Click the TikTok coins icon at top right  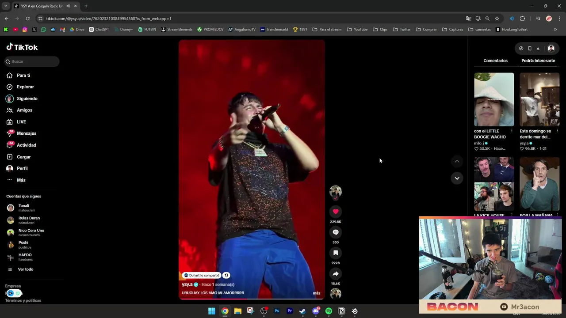[521, 48]
